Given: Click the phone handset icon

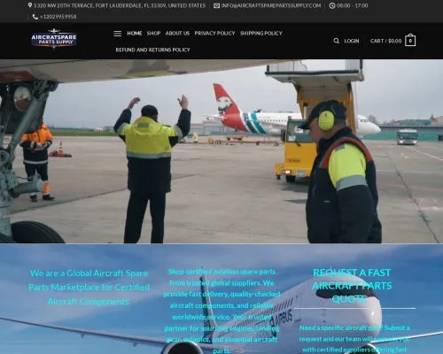Looking at the screenshot, I should pyautogui.click(x=35, y=17).
